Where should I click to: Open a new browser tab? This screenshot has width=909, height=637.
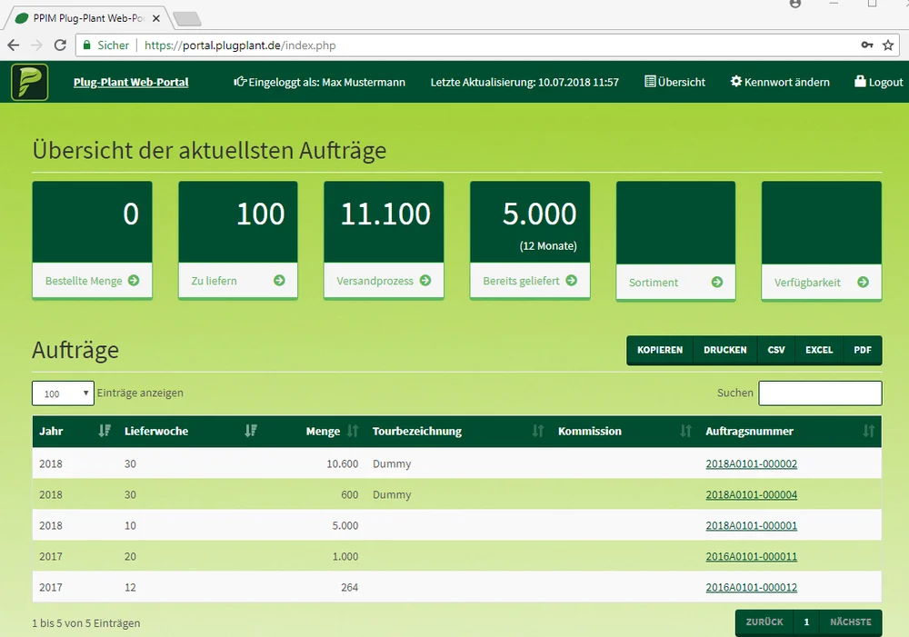coord(187,19)
